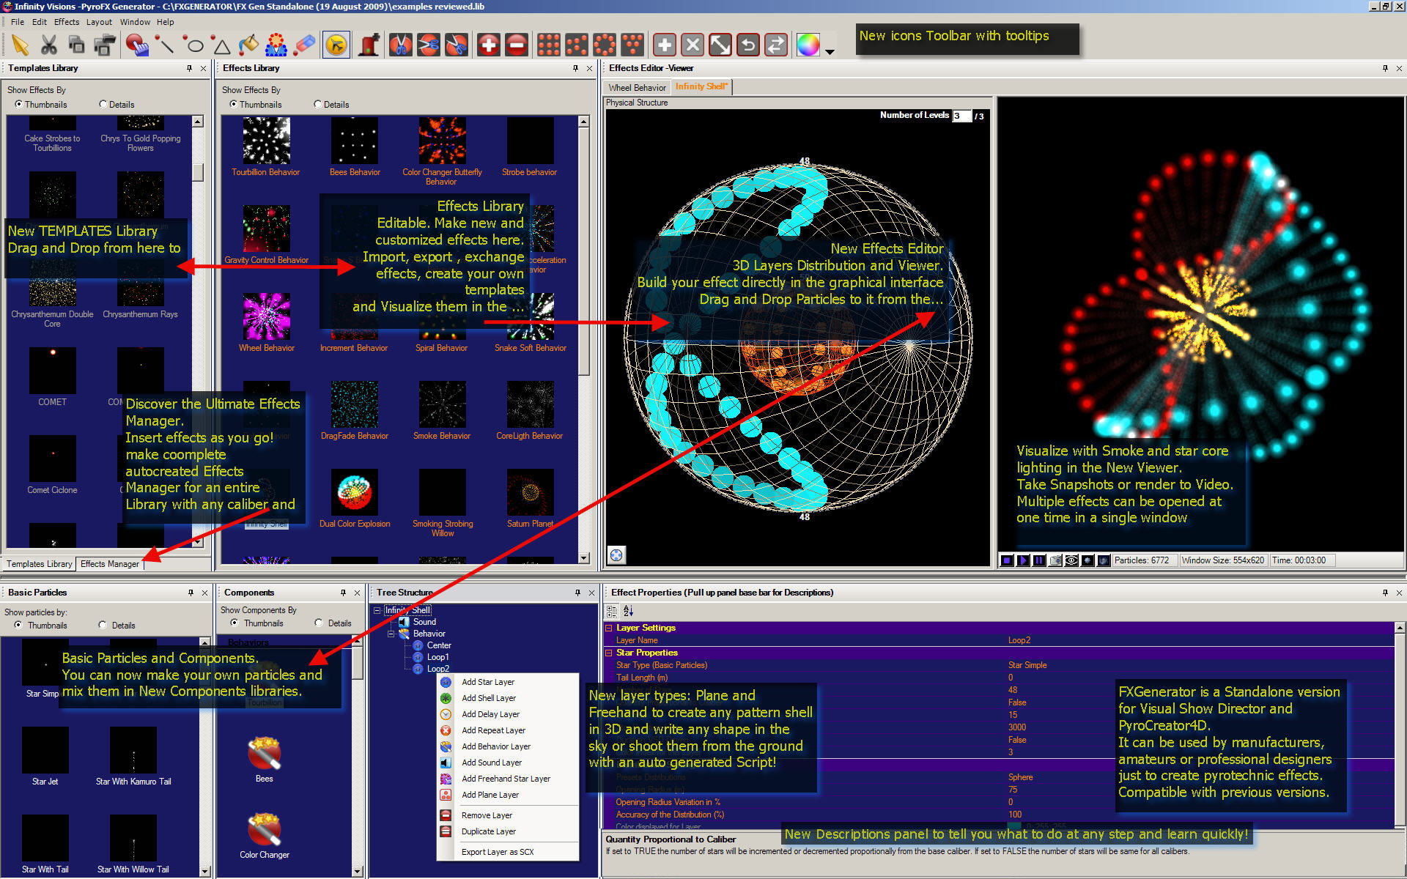Choose Add Freehand Star Layer from context menu
The image size is (1407, 879).
(x=507, y=779)
